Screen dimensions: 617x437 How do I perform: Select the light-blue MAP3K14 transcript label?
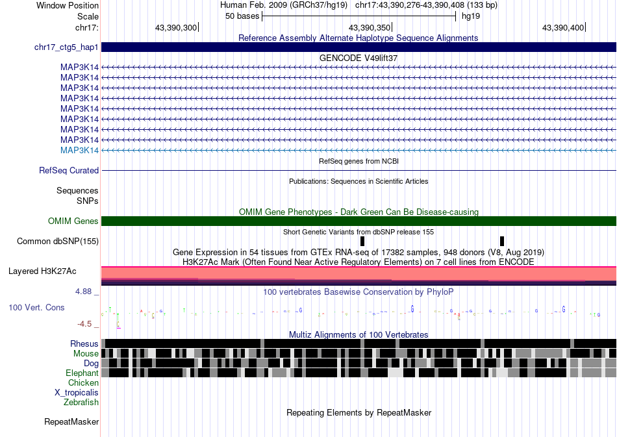point(79,150)
